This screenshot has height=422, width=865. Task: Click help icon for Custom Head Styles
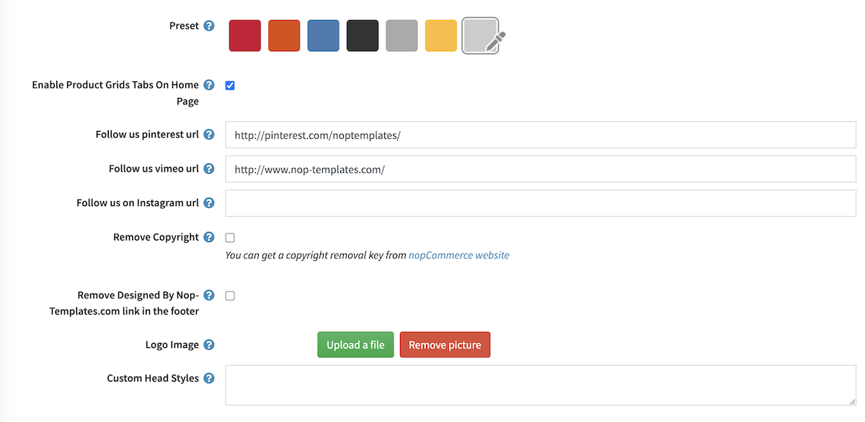click(209, 378)
